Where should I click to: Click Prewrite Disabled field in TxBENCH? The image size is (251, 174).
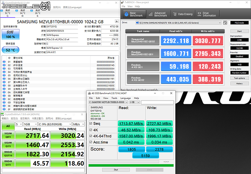239,56
